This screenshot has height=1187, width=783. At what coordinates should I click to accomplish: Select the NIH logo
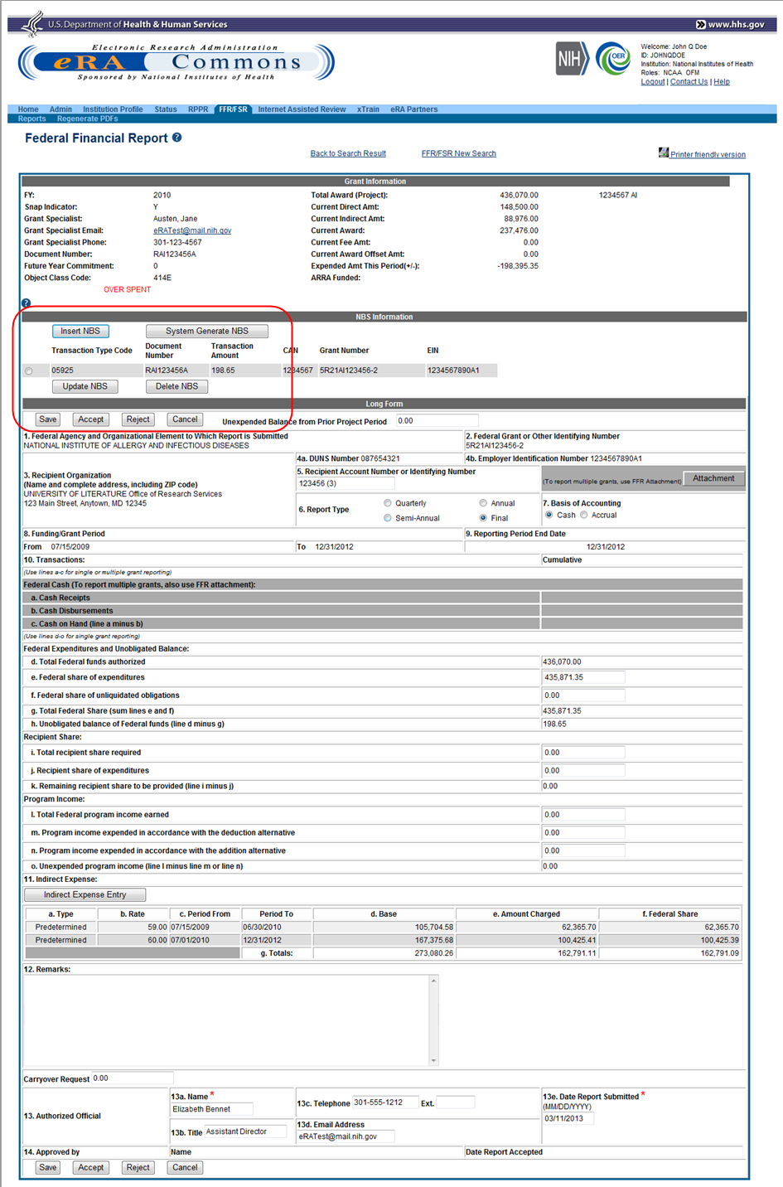571,58
